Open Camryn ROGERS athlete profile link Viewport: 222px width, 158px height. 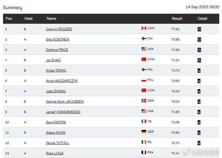59,29
